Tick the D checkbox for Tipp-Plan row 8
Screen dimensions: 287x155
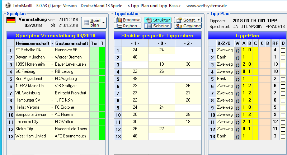283,101
